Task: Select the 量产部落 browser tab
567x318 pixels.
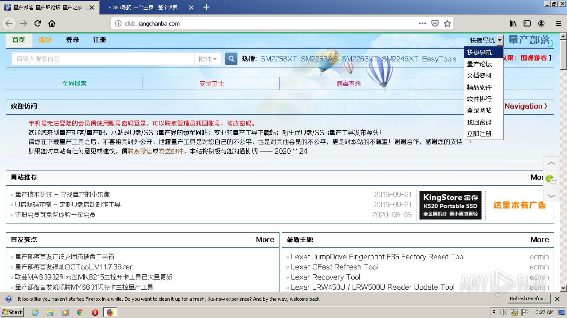Action: coord(50,8)
